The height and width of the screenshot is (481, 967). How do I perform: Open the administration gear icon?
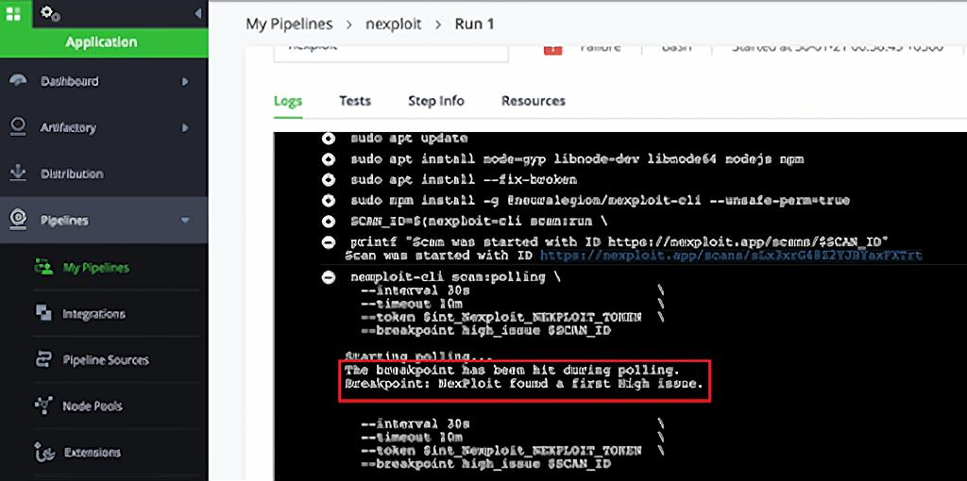point(50,14)
